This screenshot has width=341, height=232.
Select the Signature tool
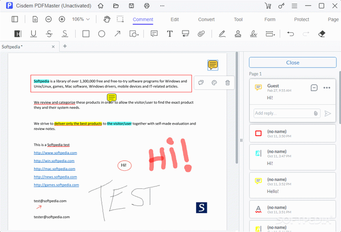(253, 34)
